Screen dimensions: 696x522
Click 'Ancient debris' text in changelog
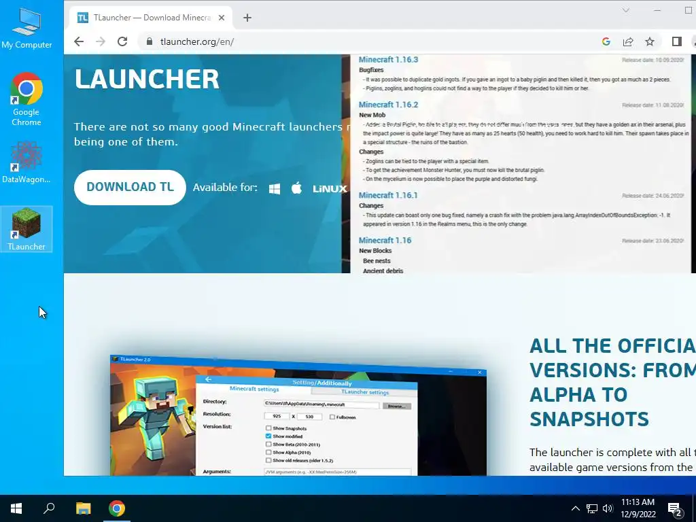tap(383, 271)
